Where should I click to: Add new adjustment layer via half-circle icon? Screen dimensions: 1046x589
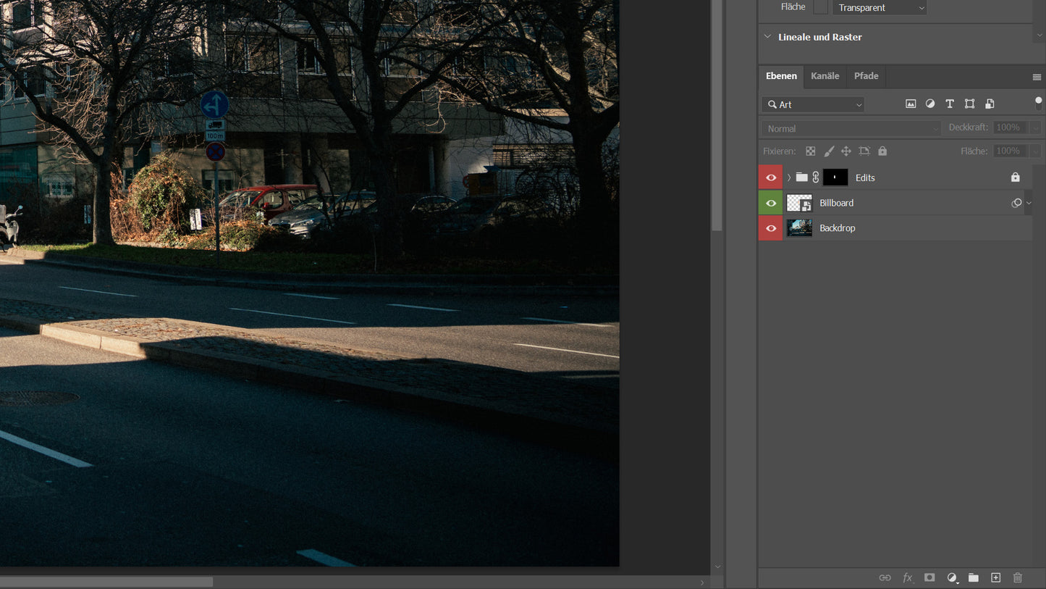tap(952, 577)
